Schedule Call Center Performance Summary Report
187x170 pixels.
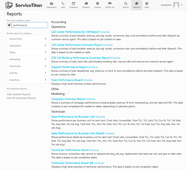(108, 45)
